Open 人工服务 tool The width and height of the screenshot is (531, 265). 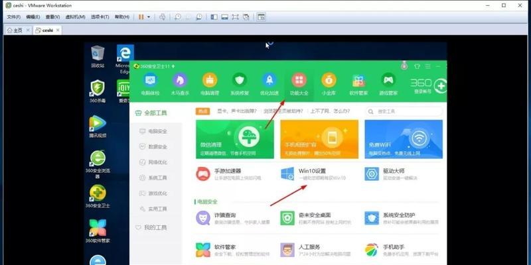(316, 250)
